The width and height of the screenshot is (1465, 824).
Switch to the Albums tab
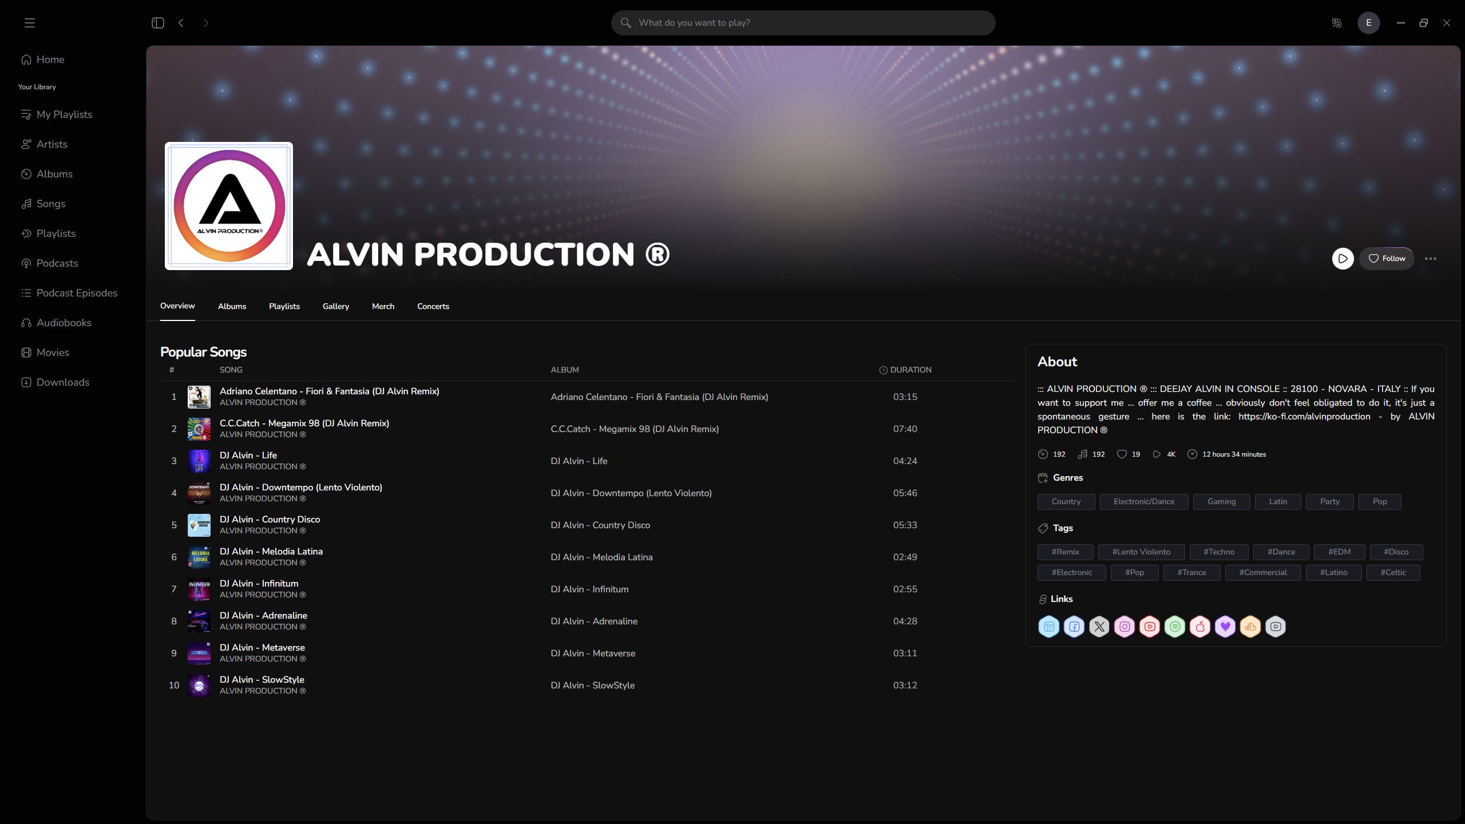pos(232,306)
